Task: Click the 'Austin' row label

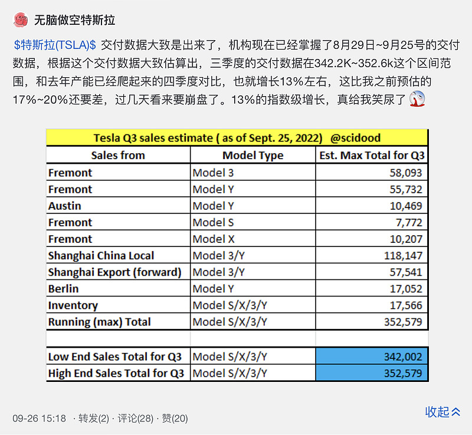Action: pyautogui.click(x=65, y=206)
